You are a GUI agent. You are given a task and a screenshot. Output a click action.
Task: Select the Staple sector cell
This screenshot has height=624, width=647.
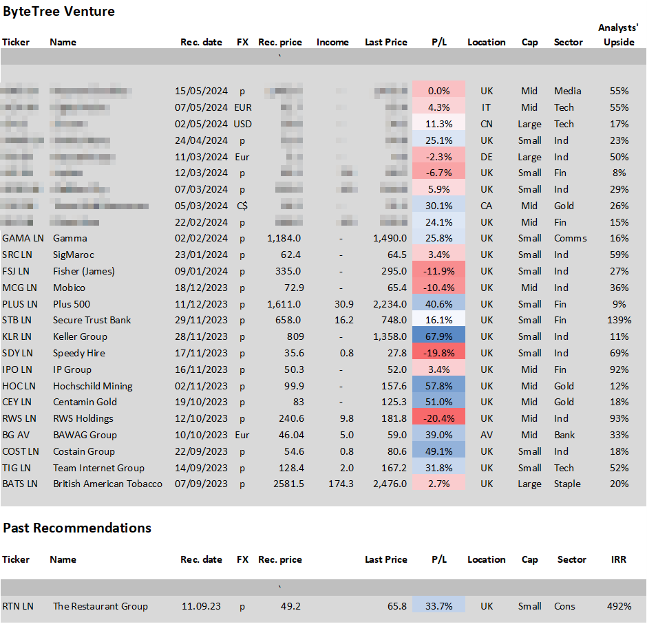coord(567,484)
